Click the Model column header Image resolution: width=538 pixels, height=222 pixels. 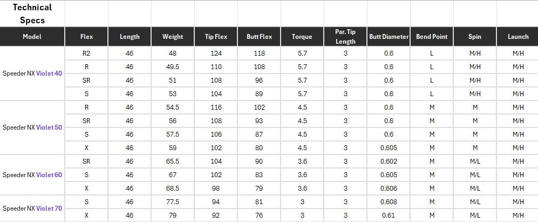[32, 37]
